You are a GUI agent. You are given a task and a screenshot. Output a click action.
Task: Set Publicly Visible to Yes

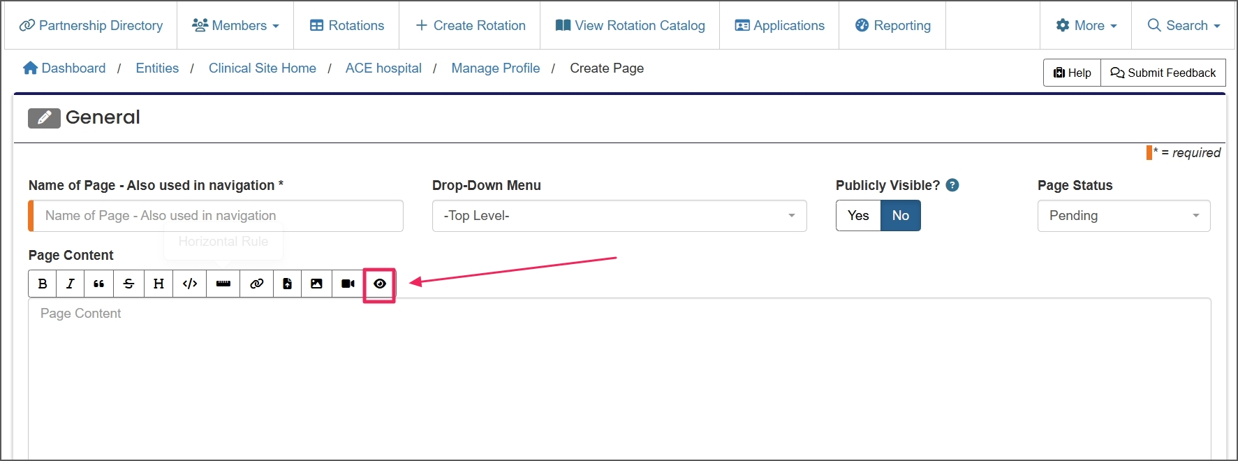click(858, 216)
